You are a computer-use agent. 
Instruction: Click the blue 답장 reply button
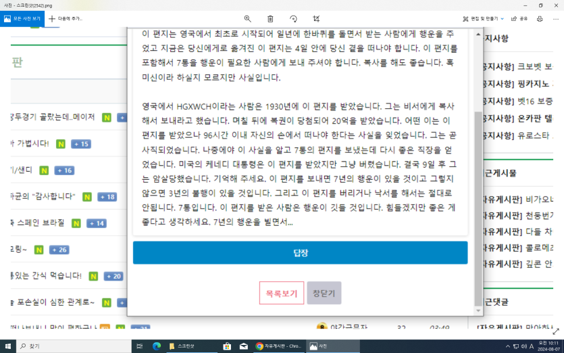pos(301,253)
